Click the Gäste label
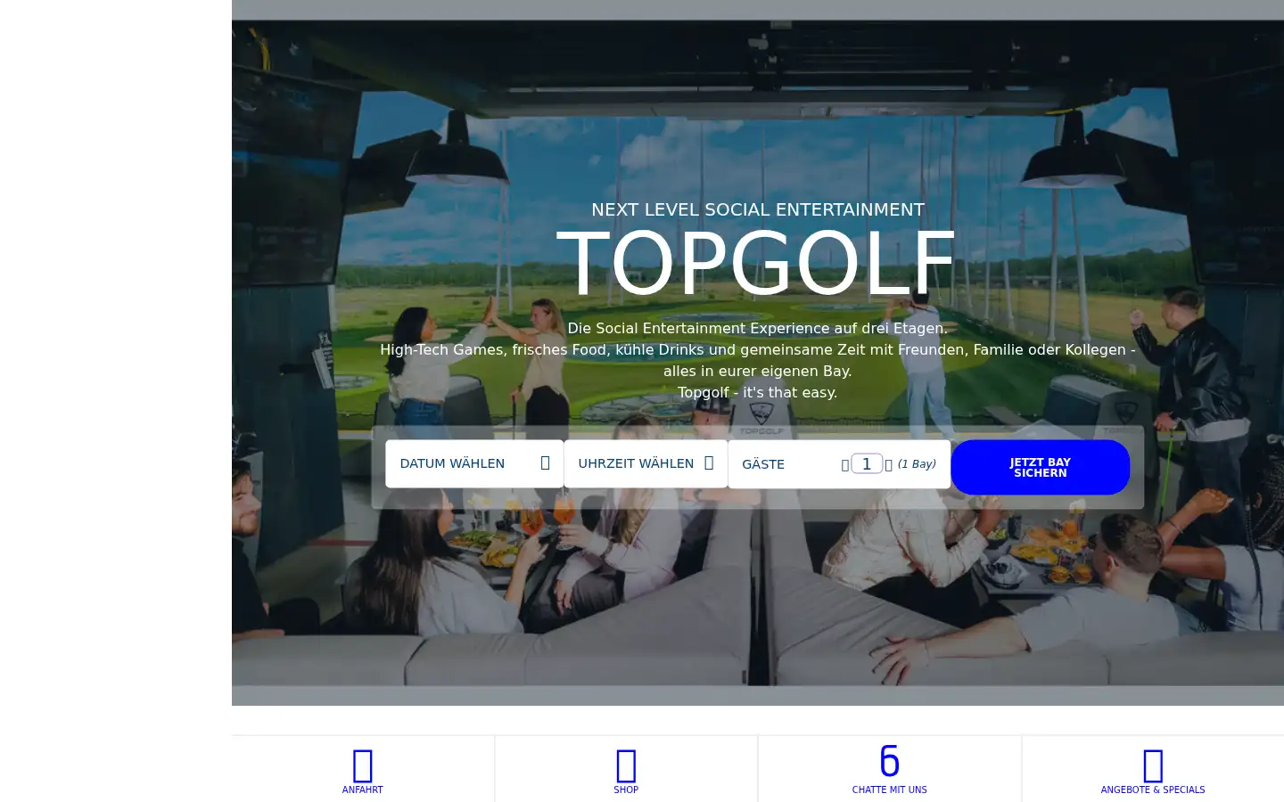This screenshot has width=1284, height=802. click(x=763, y=464)
